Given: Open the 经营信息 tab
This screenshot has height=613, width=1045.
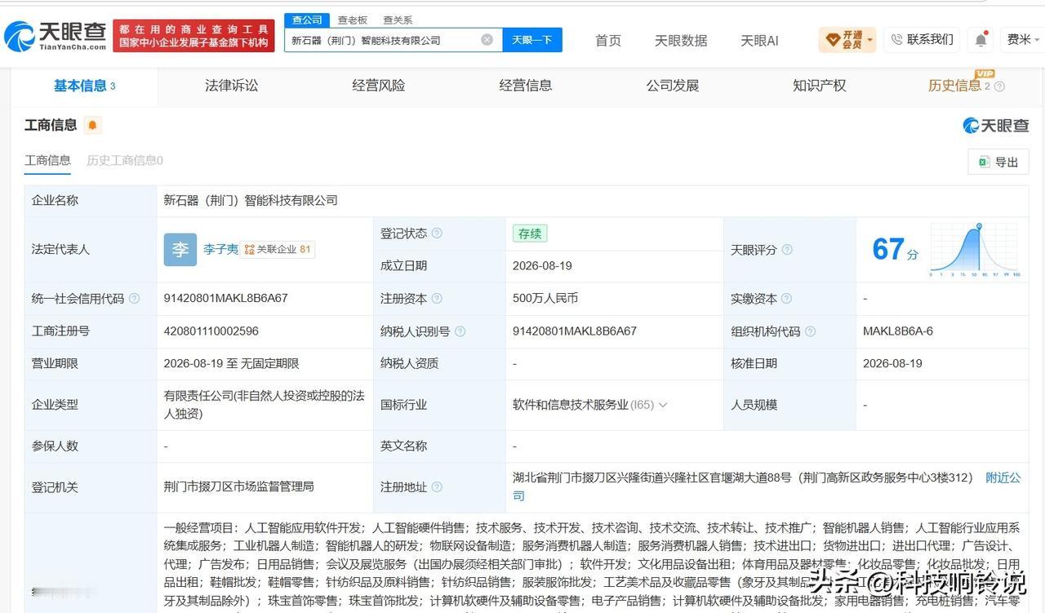Looking at the screenshot, I should 526,86.
